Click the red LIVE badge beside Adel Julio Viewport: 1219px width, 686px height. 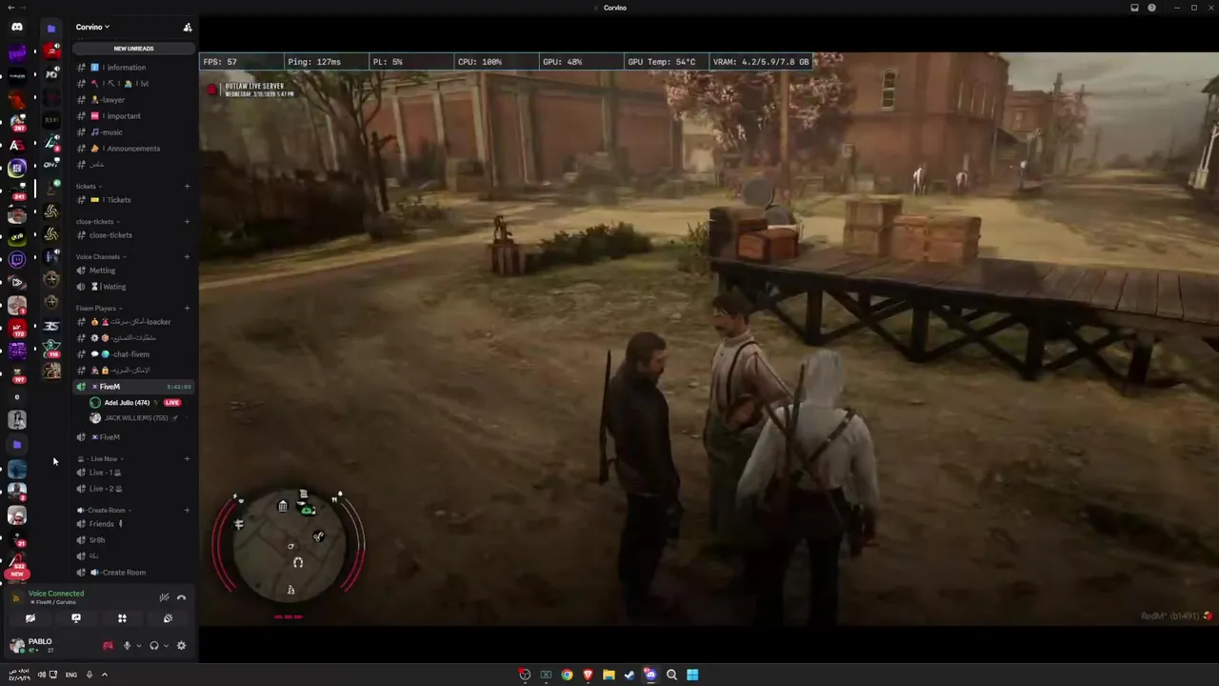172,403
